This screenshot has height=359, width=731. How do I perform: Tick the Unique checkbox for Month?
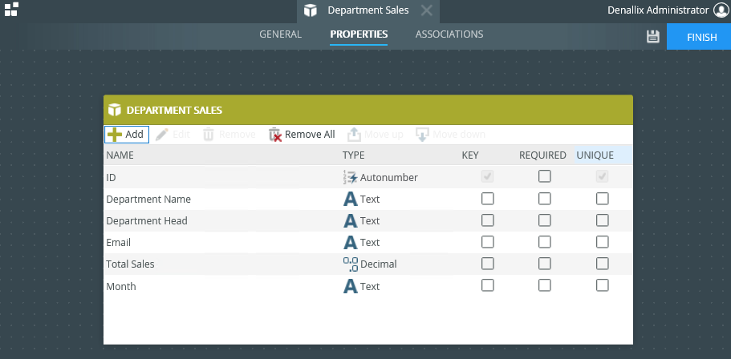click(603, 285)
